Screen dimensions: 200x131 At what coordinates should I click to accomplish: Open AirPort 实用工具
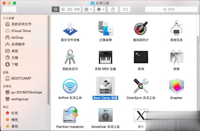click(70, 86)
